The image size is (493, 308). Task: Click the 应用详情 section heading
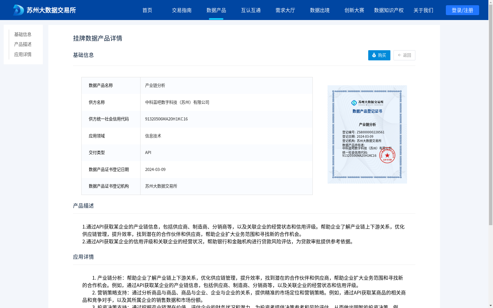pyautogui.click(x=84, y=257)
